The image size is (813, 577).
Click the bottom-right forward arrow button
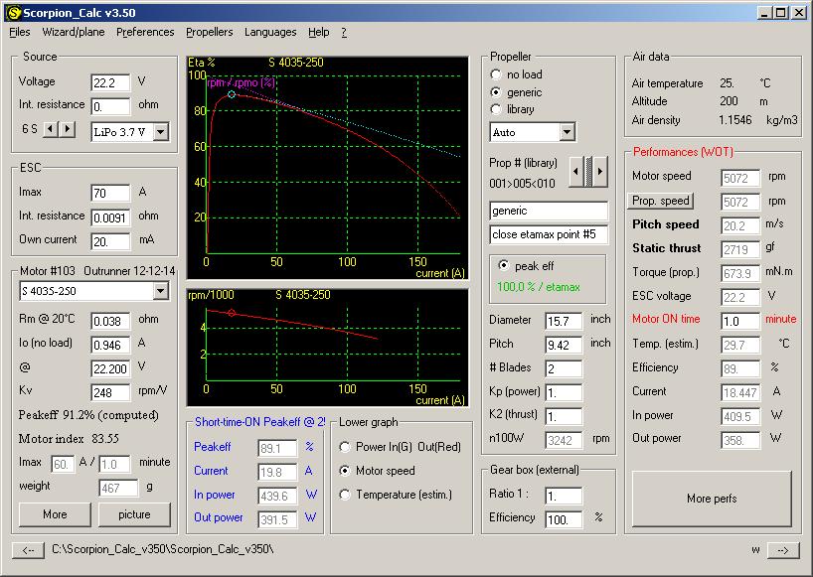783,550
